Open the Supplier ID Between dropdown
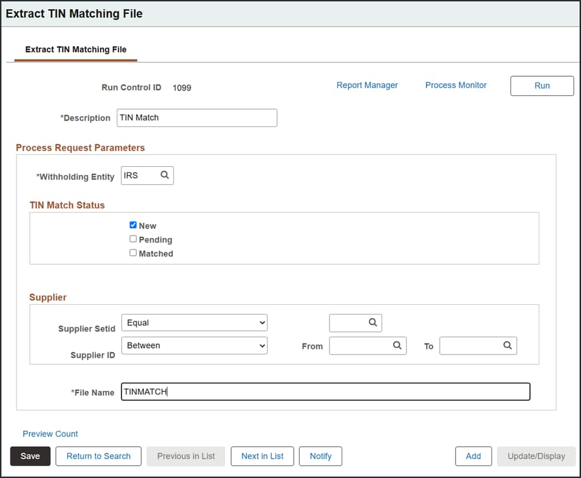 click(194, 345)
